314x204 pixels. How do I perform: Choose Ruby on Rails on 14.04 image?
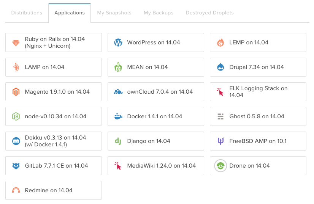click(54, 42)
